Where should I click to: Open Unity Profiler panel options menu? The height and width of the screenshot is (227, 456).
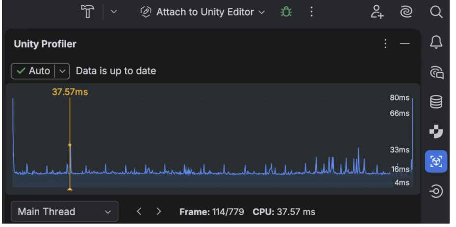(385, 44)
